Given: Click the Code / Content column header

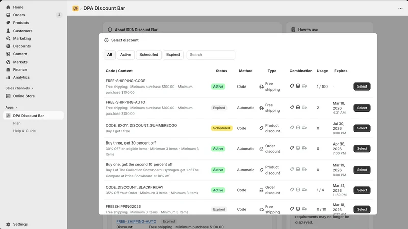Looking at the screenshot, I should pos(119,71).
